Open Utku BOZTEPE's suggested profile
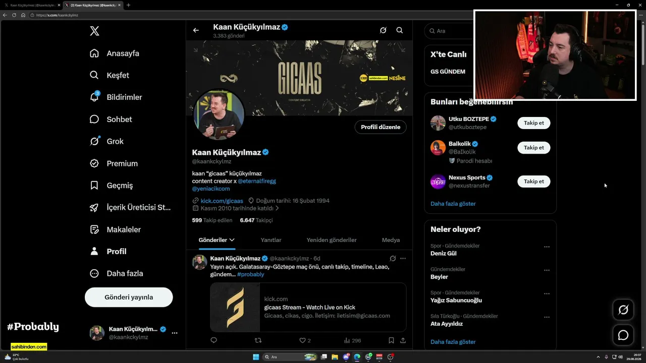The height and width of the screenshot is (363, 646). click(469, 119)
